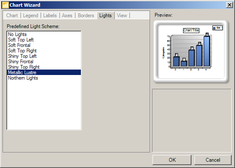
Task: Click the OK button
Action: [x=172, y=160]
